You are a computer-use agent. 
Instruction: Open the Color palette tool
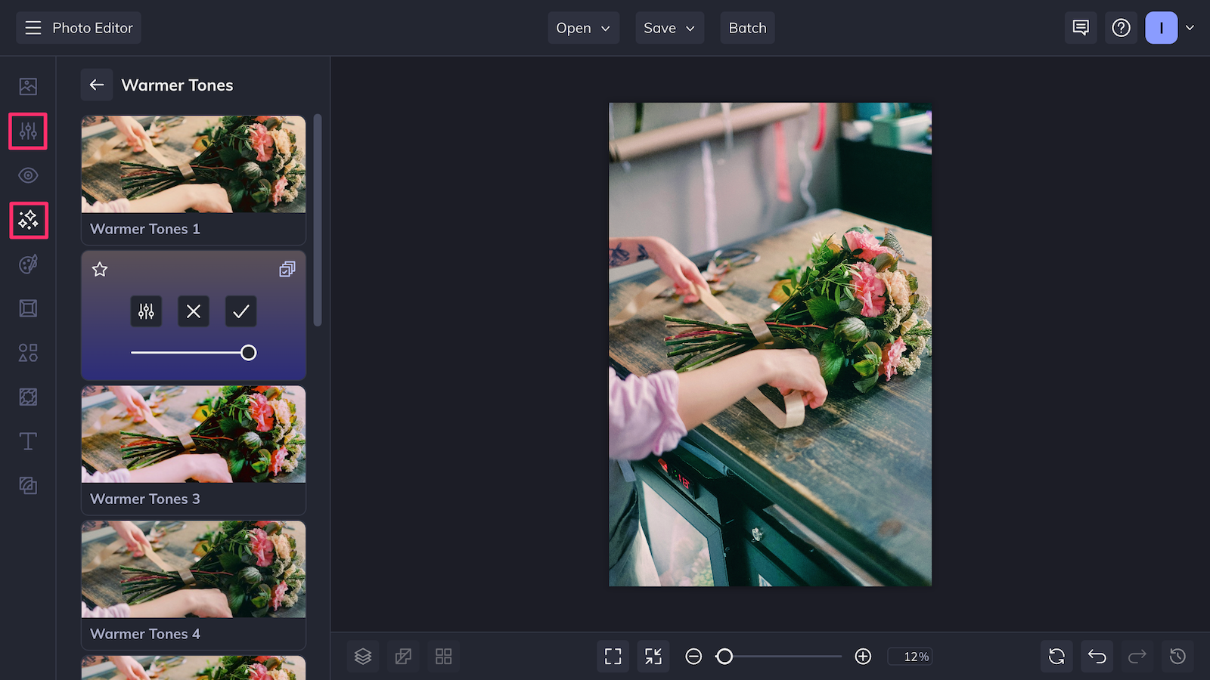click(27, 264)
